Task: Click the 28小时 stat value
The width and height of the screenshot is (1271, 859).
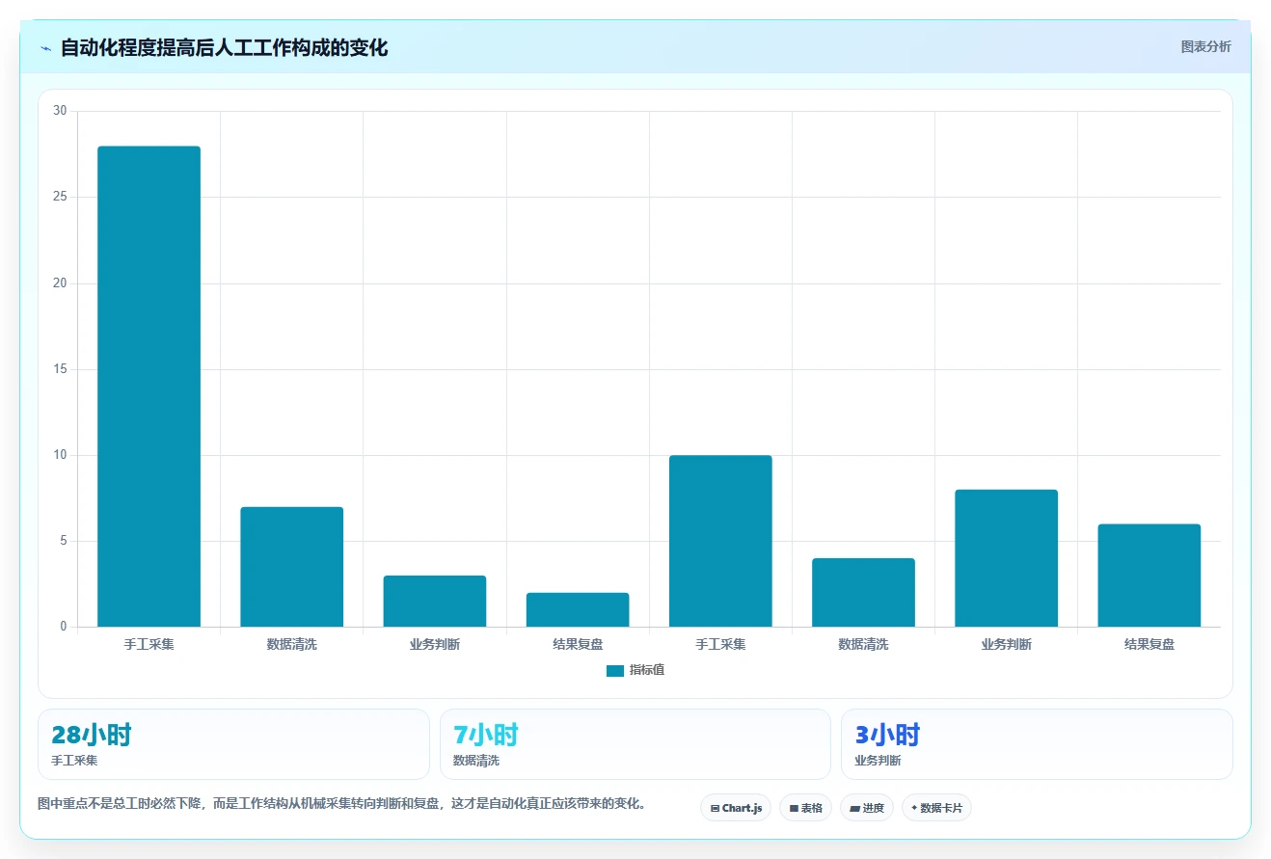Action: [92, 735]
